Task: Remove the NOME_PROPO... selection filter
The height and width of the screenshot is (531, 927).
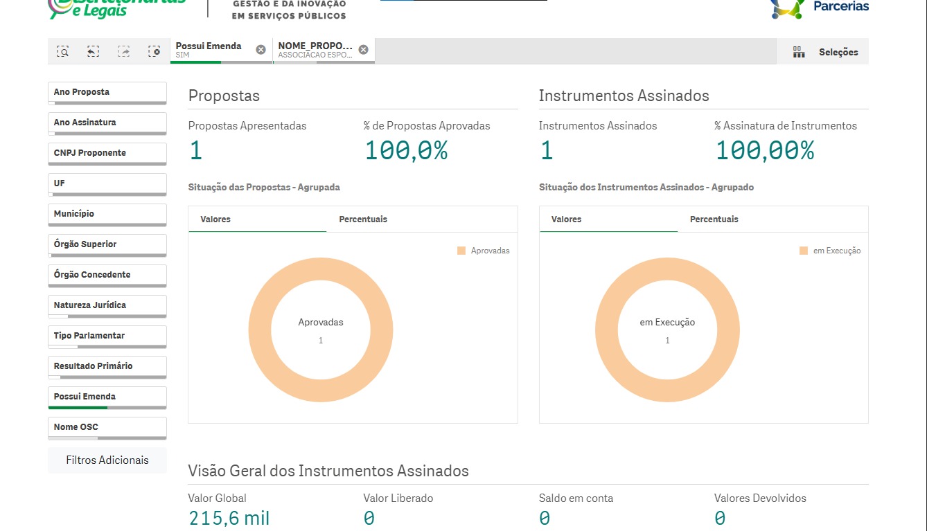Action: click(x=363, y=50)
